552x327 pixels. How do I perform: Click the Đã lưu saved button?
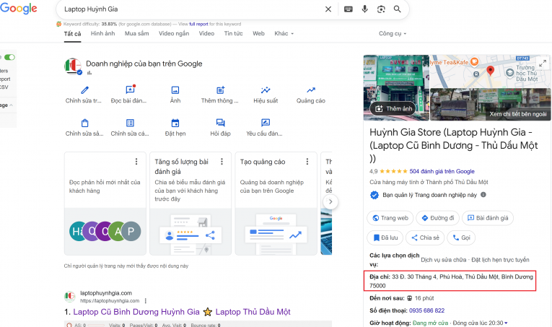click(x=385, y=237)
